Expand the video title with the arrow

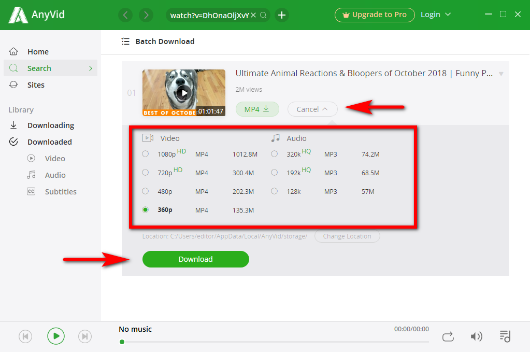click(500, 74)
